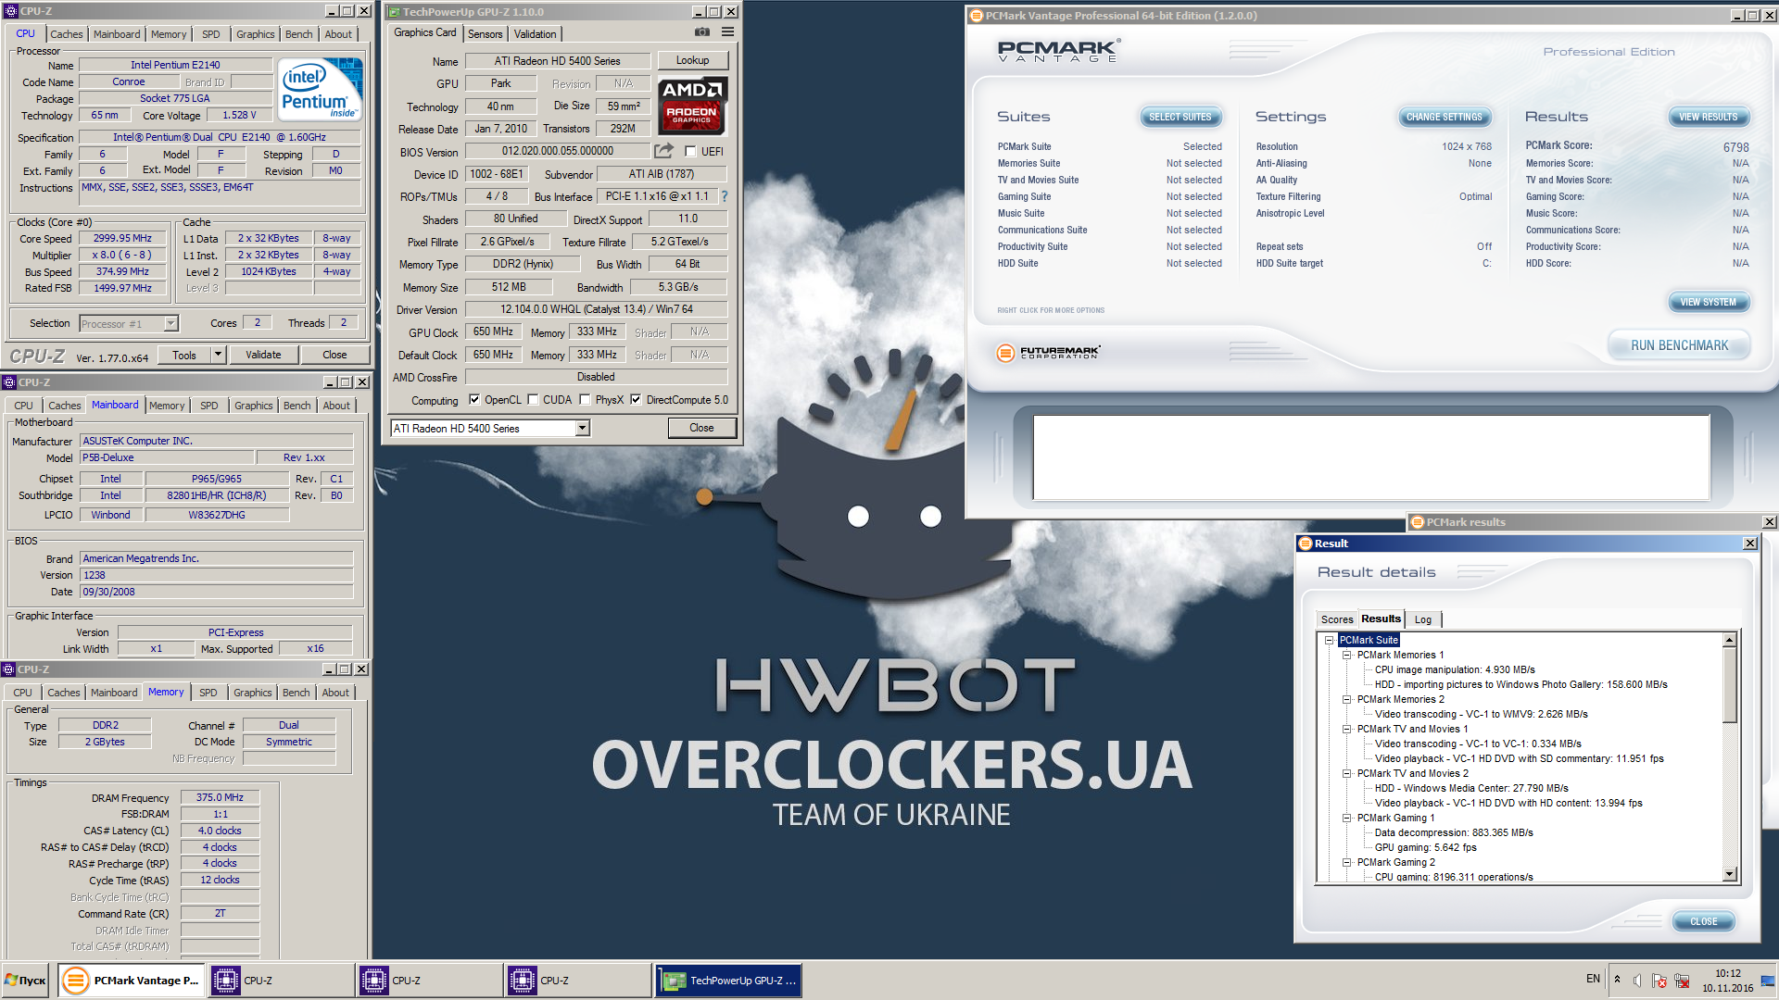Click the Intel Pentium inside logo

[x=320, y=90]
